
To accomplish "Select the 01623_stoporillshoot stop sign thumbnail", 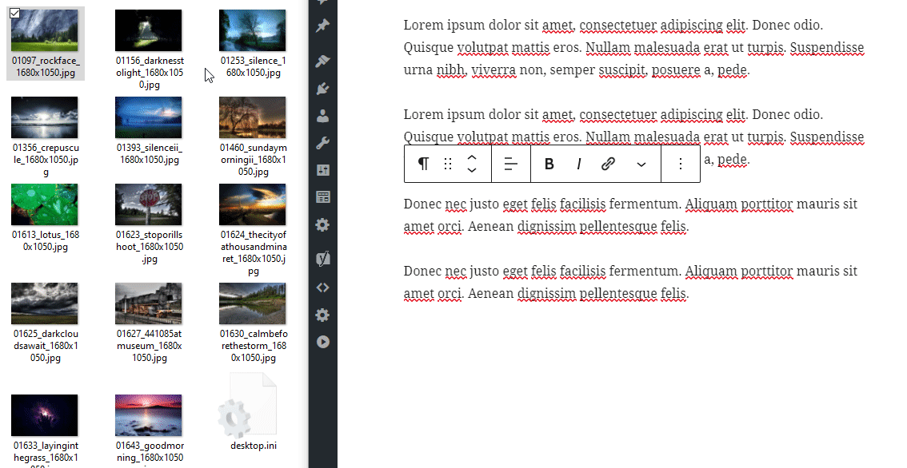I will click(149, 204).
